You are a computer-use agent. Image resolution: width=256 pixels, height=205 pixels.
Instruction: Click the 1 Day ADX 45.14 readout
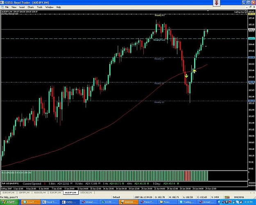tap(166, 184)
